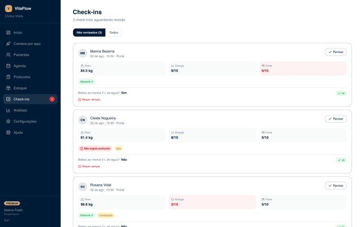Click the Não seguiu protocolo tag
The image size is (364, 227).
point(95,149)
